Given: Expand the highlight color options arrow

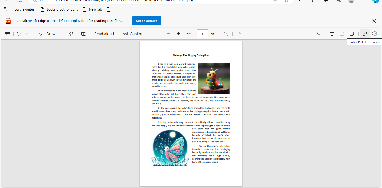Looking at the screenshot, I should coord(27,34).
